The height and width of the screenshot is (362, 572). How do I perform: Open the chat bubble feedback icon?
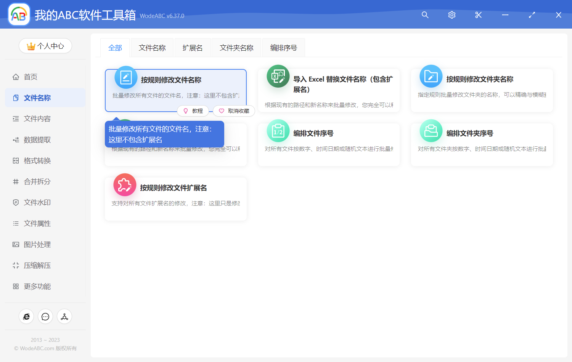click(45, 316)
